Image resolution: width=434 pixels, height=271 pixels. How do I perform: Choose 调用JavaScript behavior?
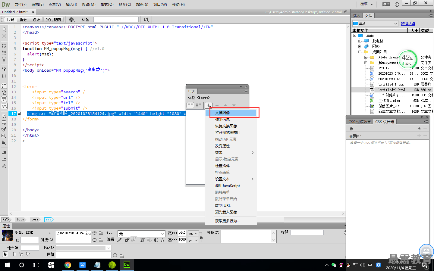click(x=231, y=186)
